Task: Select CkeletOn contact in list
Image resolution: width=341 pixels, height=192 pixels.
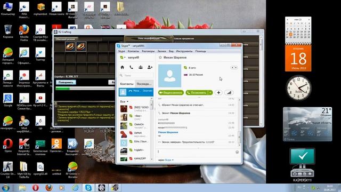Action: coord(135,126)
